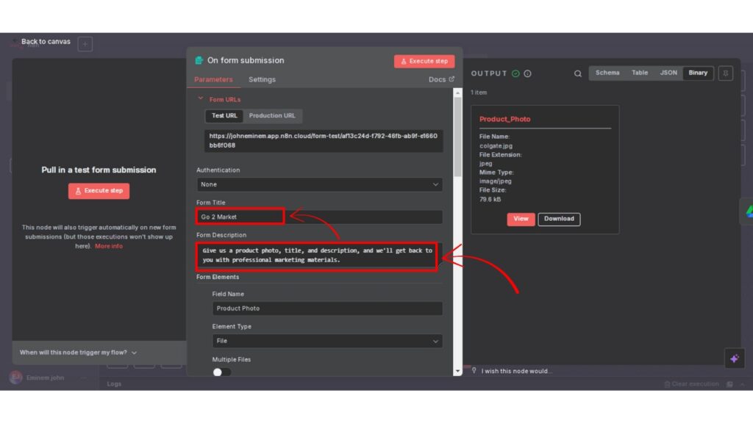Click the info icon beside OUTPUT

[527, 73]
